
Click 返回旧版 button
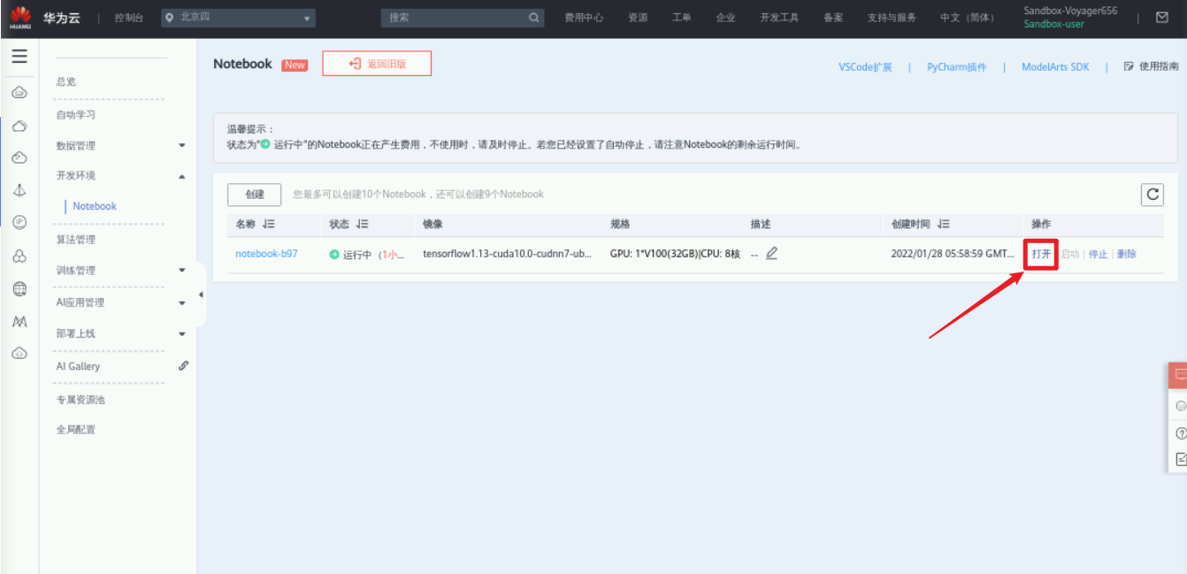[x=377, y=64]
